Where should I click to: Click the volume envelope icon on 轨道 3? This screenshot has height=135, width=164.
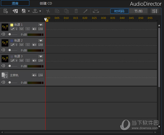coord(34,60)
